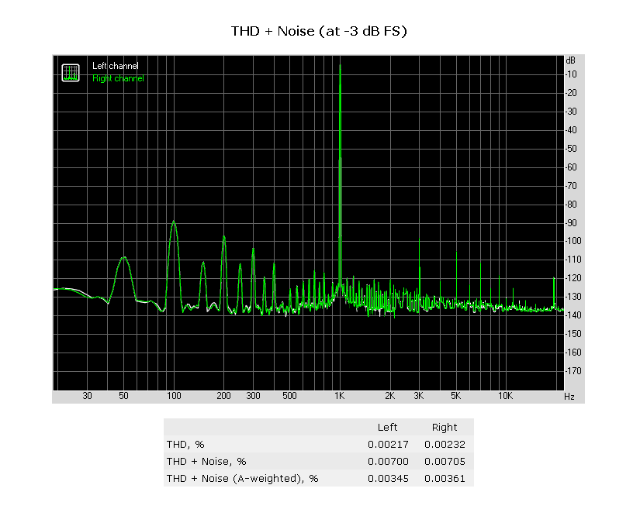Click the -70 dB axis label
Image resolution: width=640 pixels, height=509 pixels.
(571, 186)
